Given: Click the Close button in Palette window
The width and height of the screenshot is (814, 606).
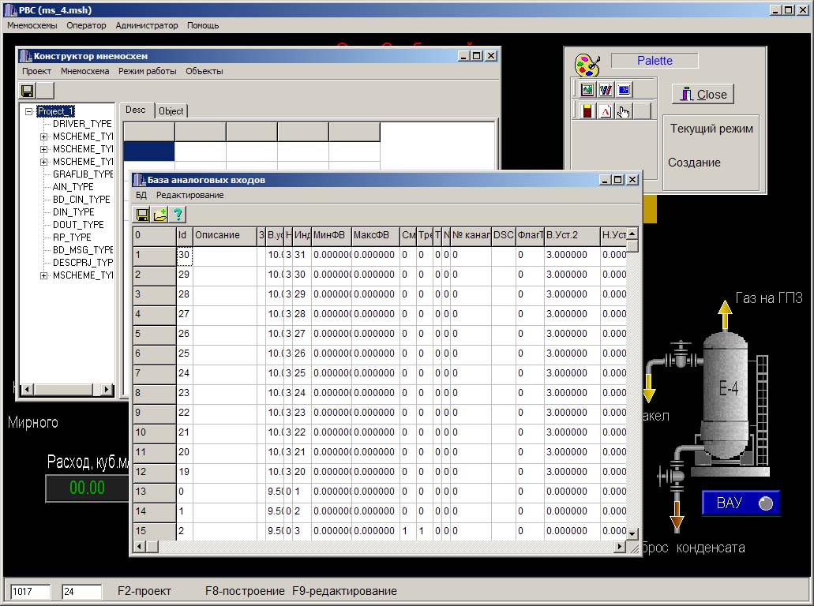Looking at the screenshot, I should [703, 94].
